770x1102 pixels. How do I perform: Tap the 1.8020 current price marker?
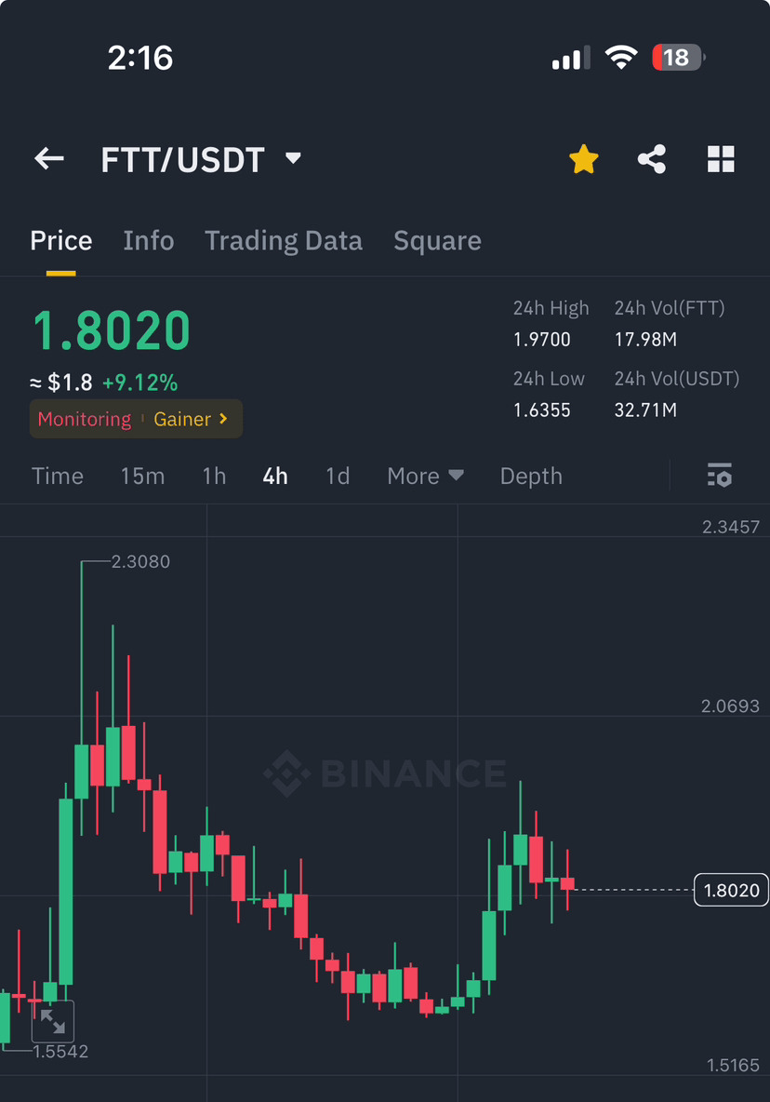732,891
